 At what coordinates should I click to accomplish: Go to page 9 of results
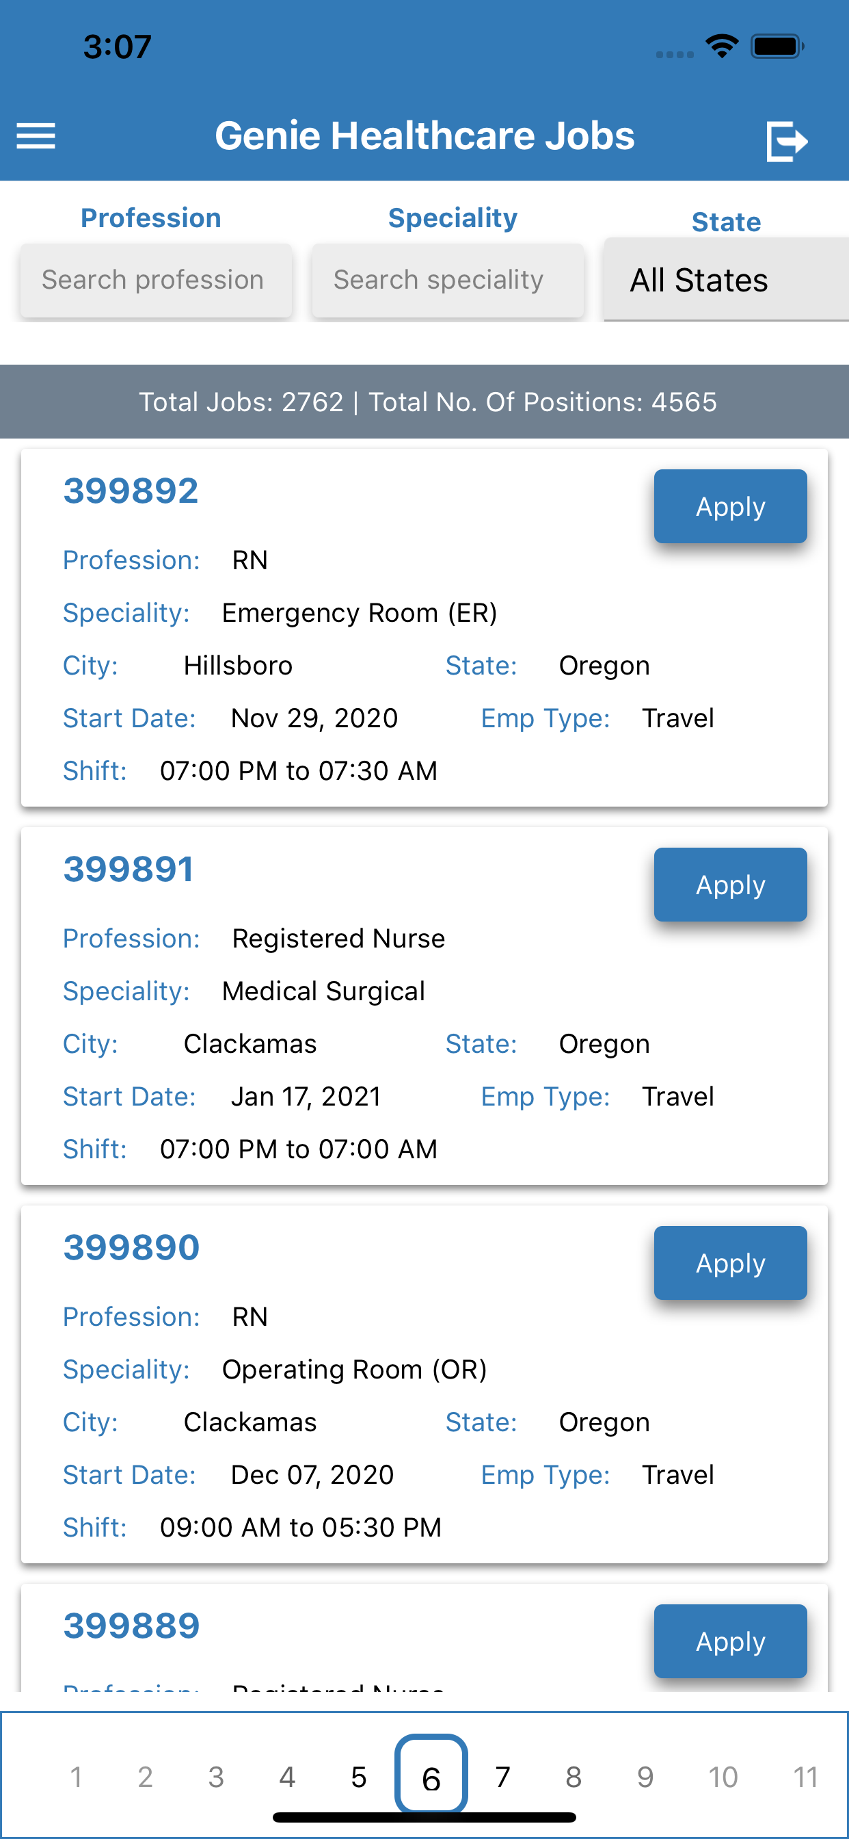click(645, 1777)
